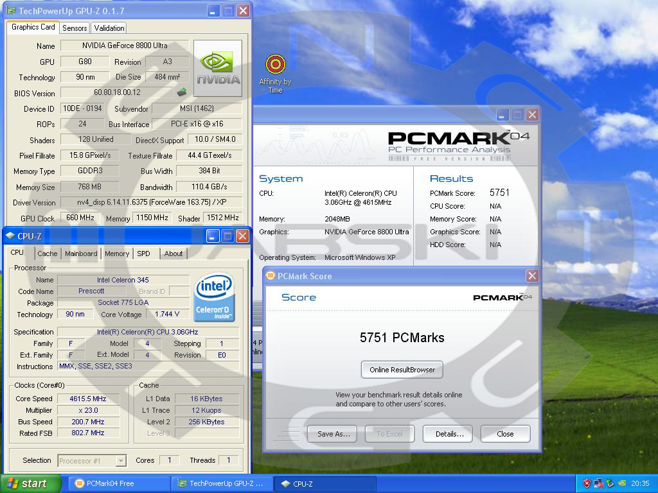Open the Windows Start menu

31,483
